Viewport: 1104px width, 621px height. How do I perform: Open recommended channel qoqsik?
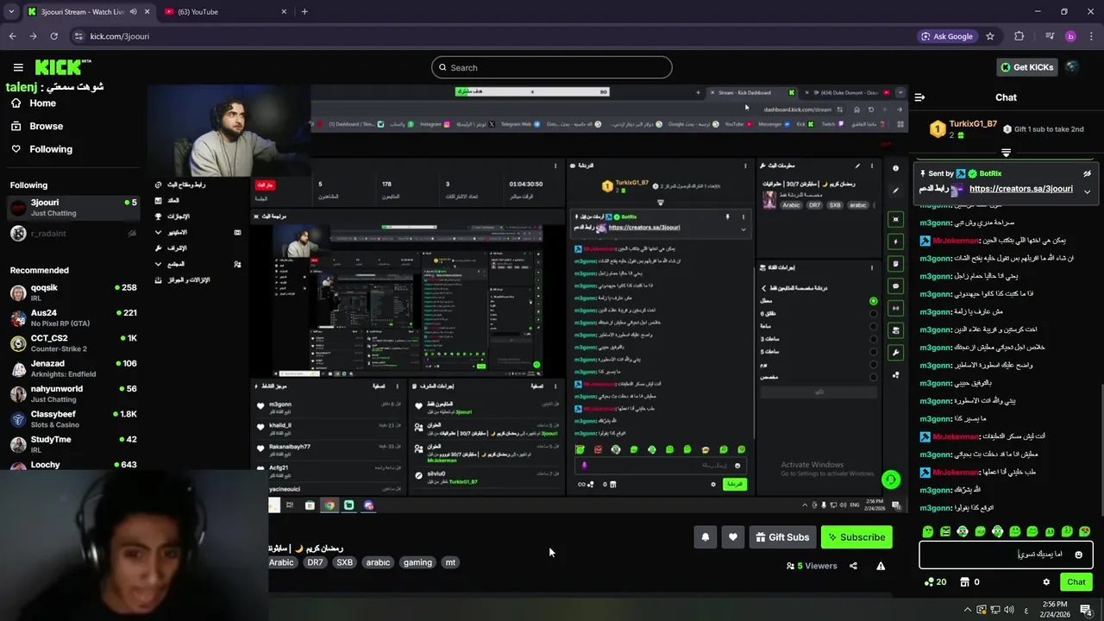tap(73, 292)
